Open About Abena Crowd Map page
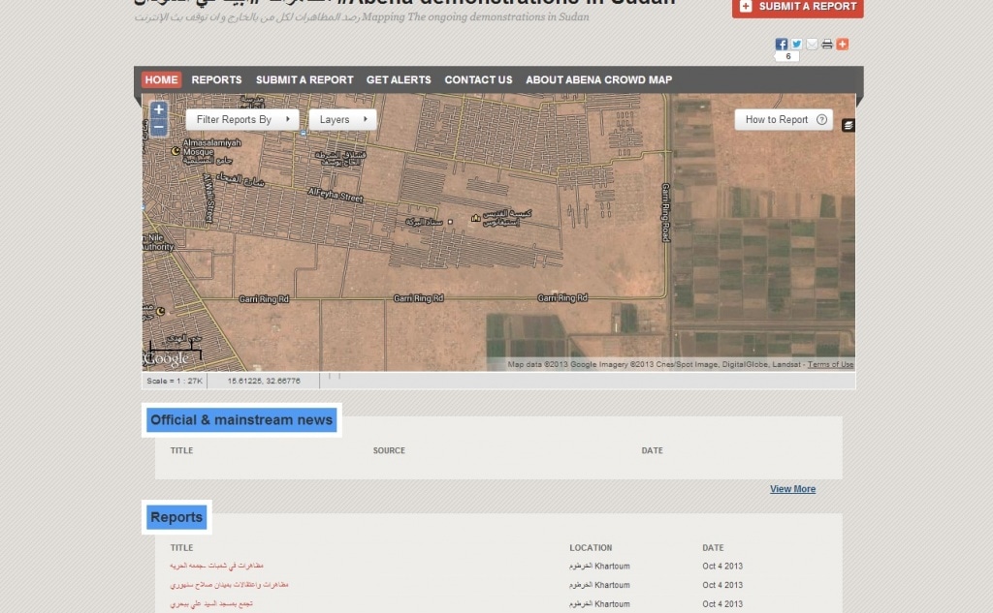Screen dimensions: 993x613 point(598,80)
